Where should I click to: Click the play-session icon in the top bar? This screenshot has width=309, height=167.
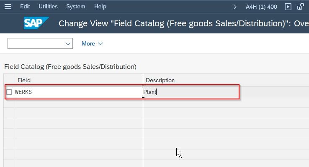pos(288,7)
